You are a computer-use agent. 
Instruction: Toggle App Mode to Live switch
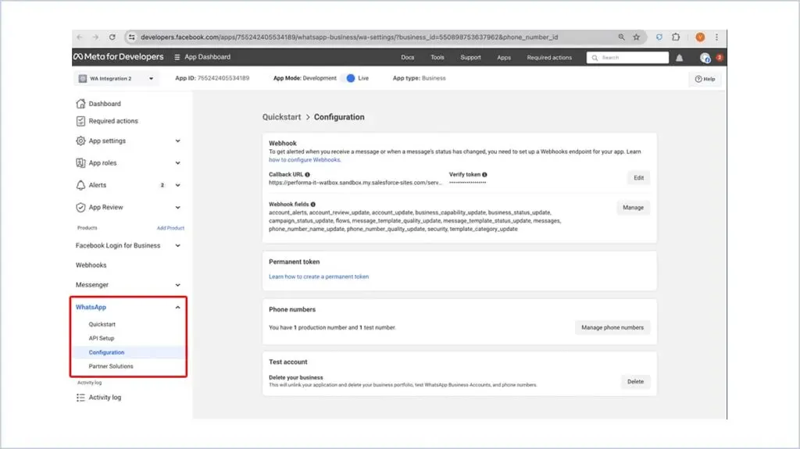[350, 78]
